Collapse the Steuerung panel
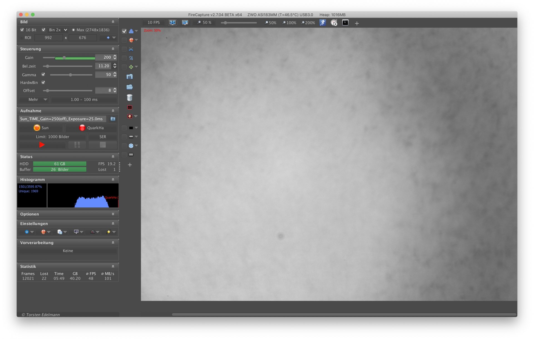This screenshot has width=534, height=339. pyautogui.click(x=113, y=49)
